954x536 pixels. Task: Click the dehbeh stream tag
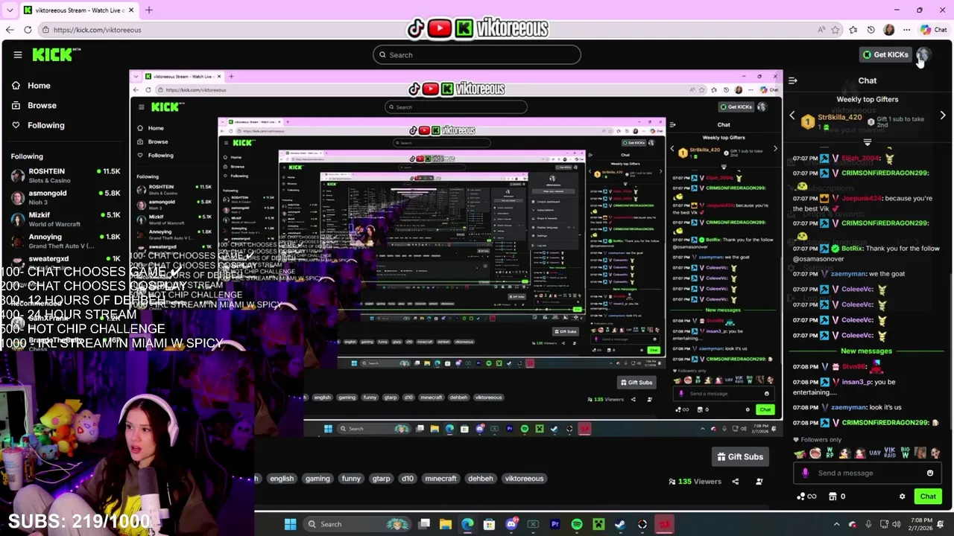pyautogui.click(x=481, y=479)
